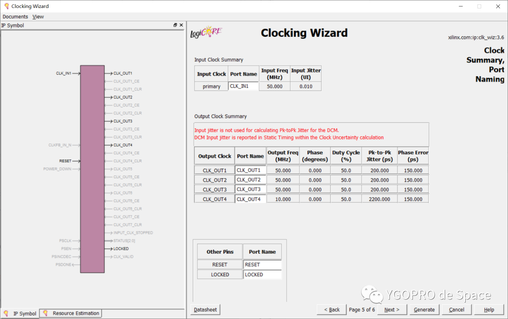The width and height of the screenshot is (508, 319).
Task: Open Help for the wizard
Action: pos(489,310)
